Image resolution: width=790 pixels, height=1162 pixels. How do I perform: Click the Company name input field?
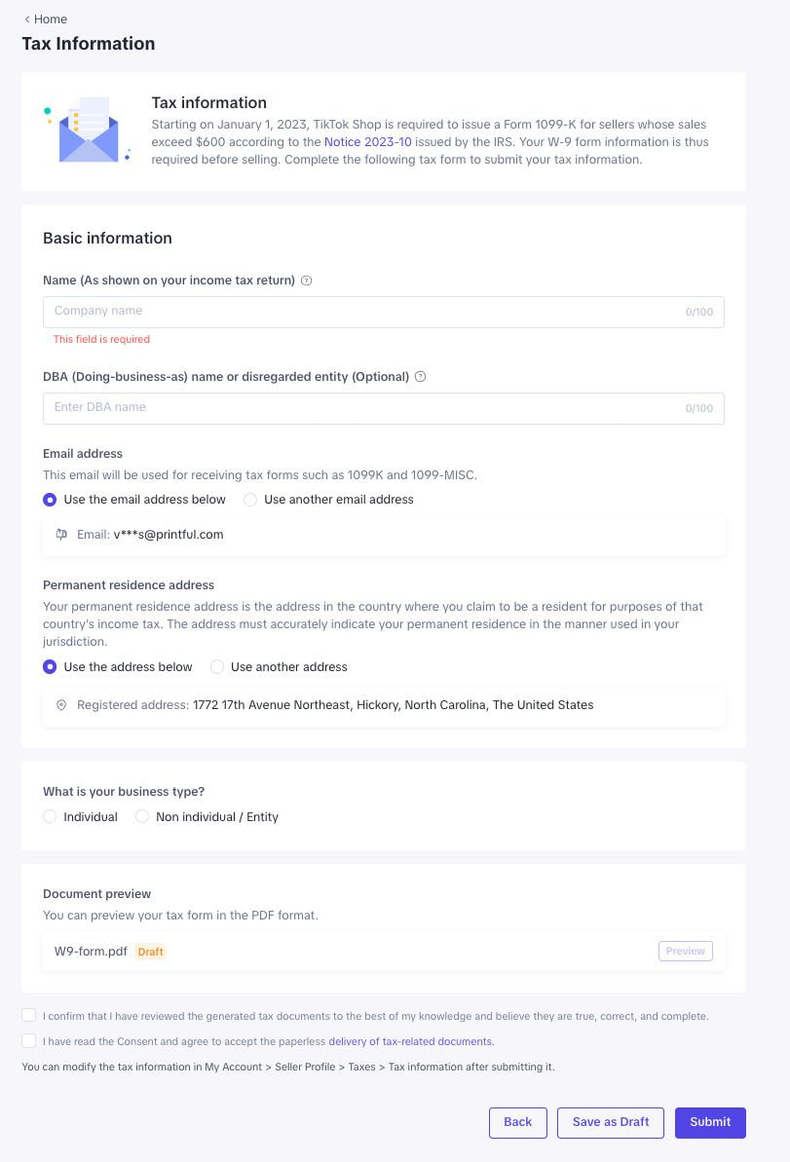[360, 312]
